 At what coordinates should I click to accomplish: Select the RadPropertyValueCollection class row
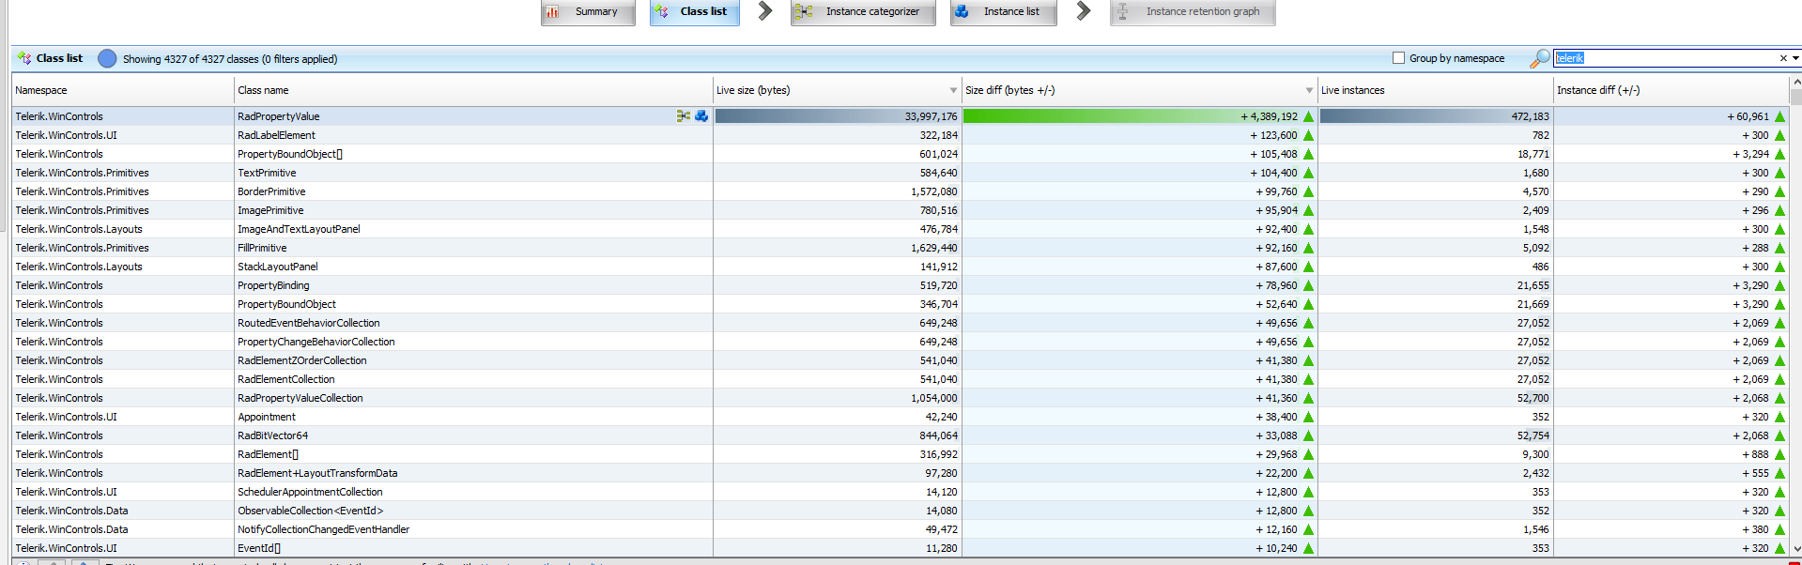[900, 398]
